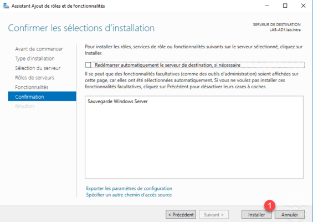Close the wizard window

[303, 6]
